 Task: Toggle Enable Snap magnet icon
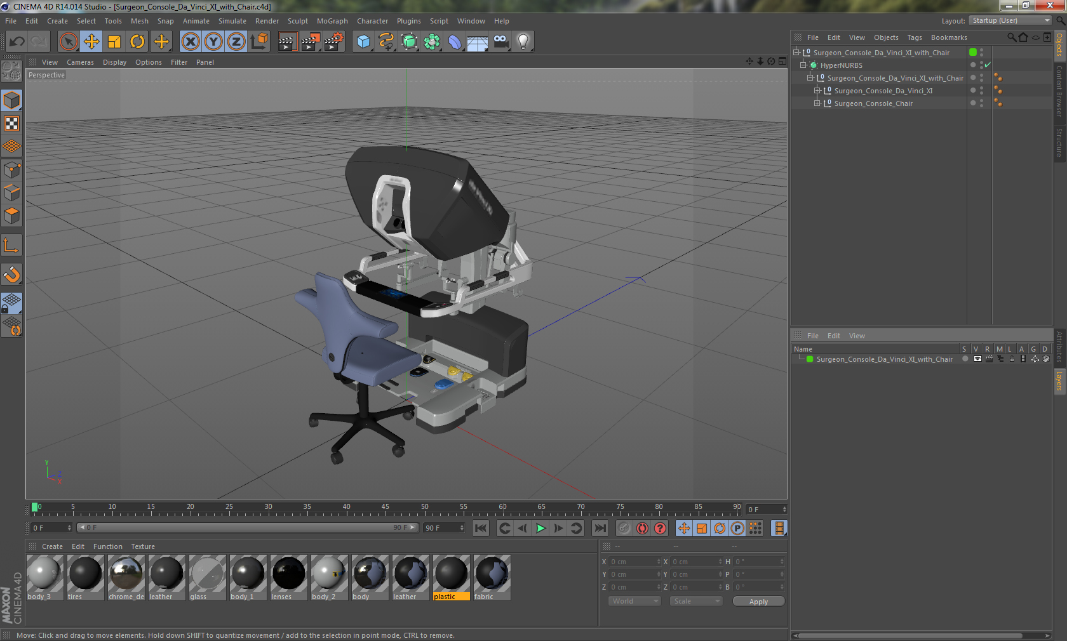[x=11, y=274]
